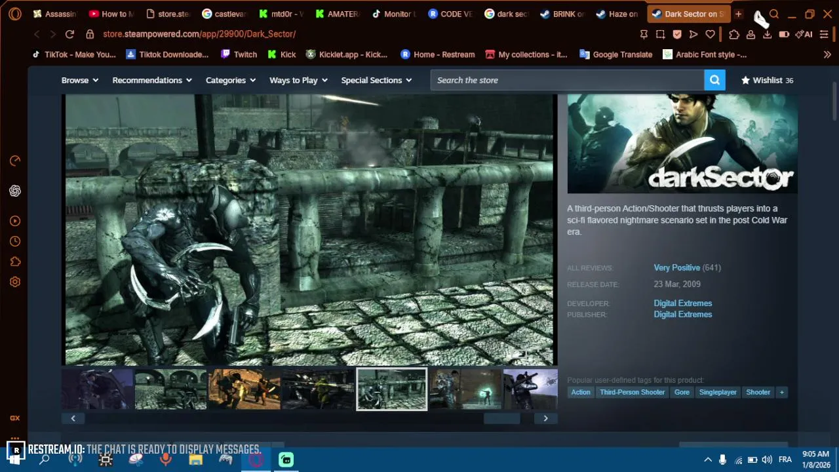Select the Third-Person Shooter tag
The width and height of the screenshot is (839, 472).
pyautogui.click(x=632, y=392)
